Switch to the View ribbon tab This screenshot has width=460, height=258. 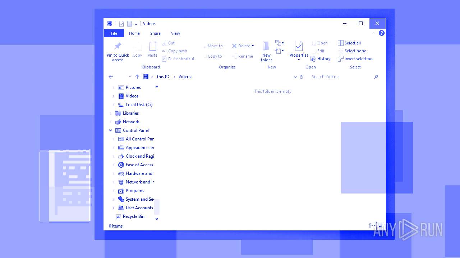pyautogui.click(x=175, y=33)
